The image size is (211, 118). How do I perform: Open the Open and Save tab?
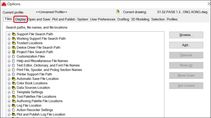(39, 19)
